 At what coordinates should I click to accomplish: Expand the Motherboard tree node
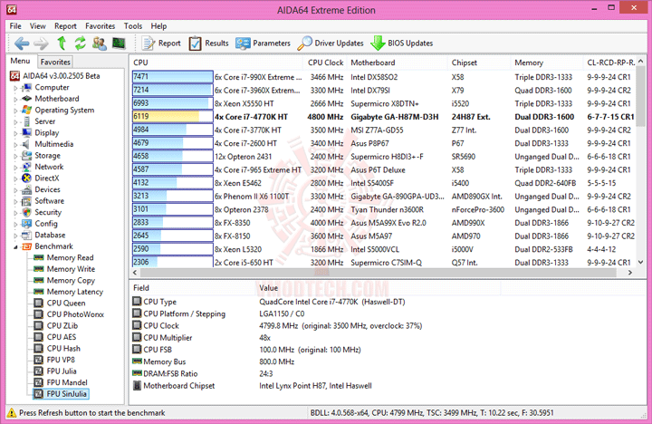(x=15, y=99)
